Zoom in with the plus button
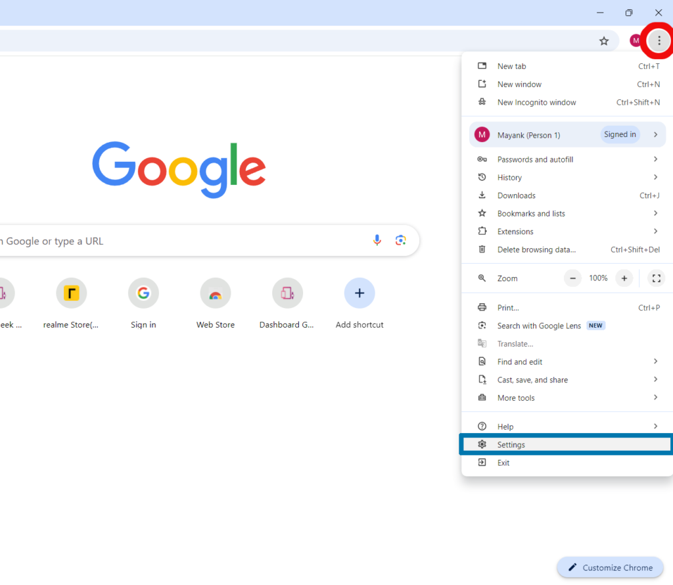 click(624, 278)
